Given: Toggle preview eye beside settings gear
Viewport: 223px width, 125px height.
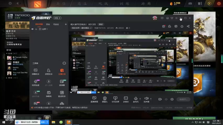Looking at the screenshot, I should pos(166,99).
